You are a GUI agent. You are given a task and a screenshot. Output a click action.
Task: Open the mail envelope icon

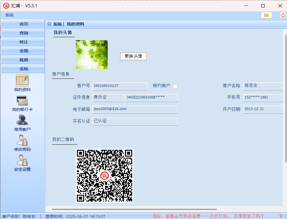pyautogui.click(x=266, y=15)
